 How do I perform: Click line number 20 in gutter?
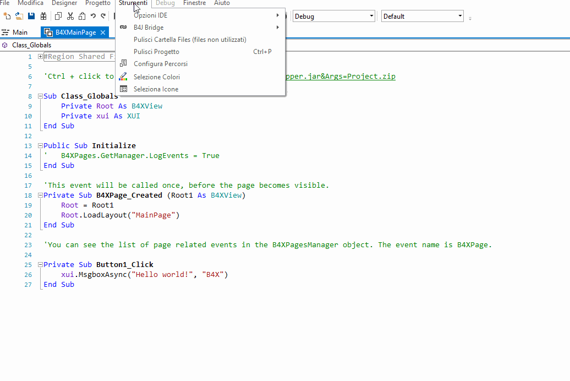[x=28, y=215]
